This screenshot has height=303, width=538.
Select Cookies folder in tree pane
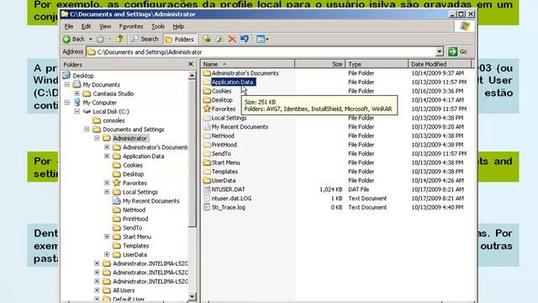[x=133, y=165]
